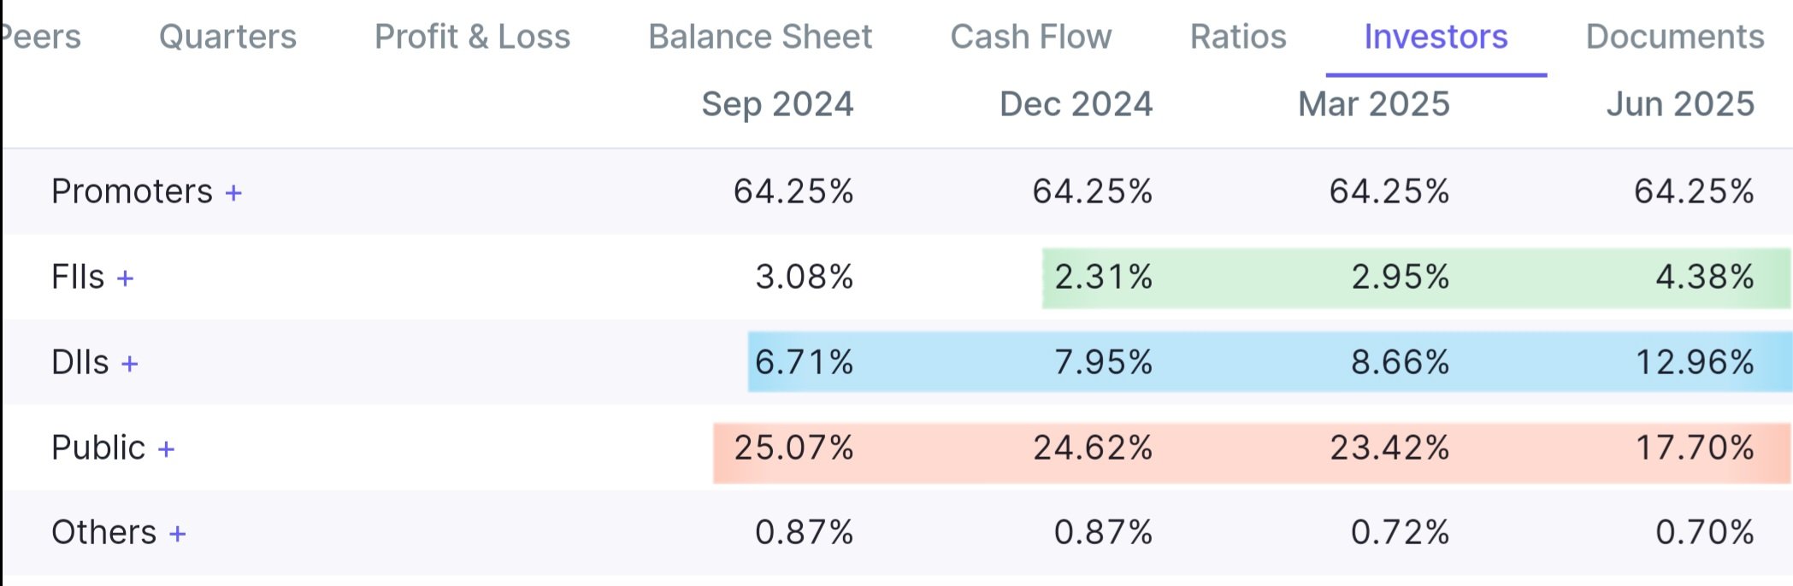Click the Jun 2025 column header

pos(1680,104)
